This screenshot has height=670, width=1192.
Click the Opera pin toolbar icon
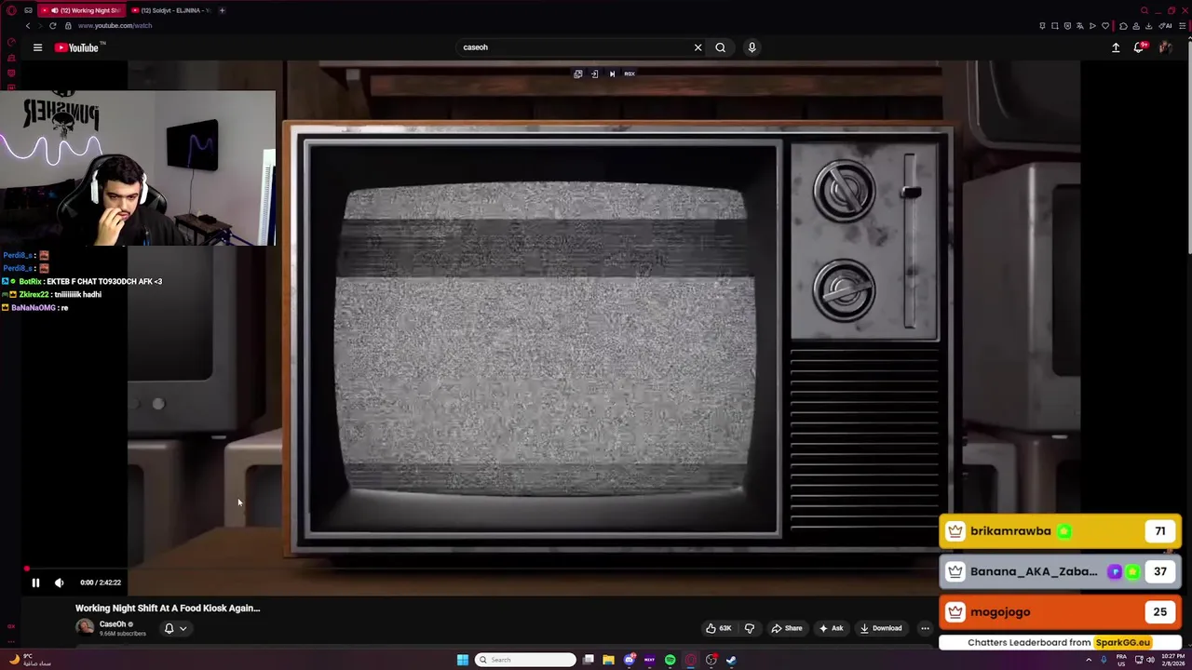pos(1042,26)
